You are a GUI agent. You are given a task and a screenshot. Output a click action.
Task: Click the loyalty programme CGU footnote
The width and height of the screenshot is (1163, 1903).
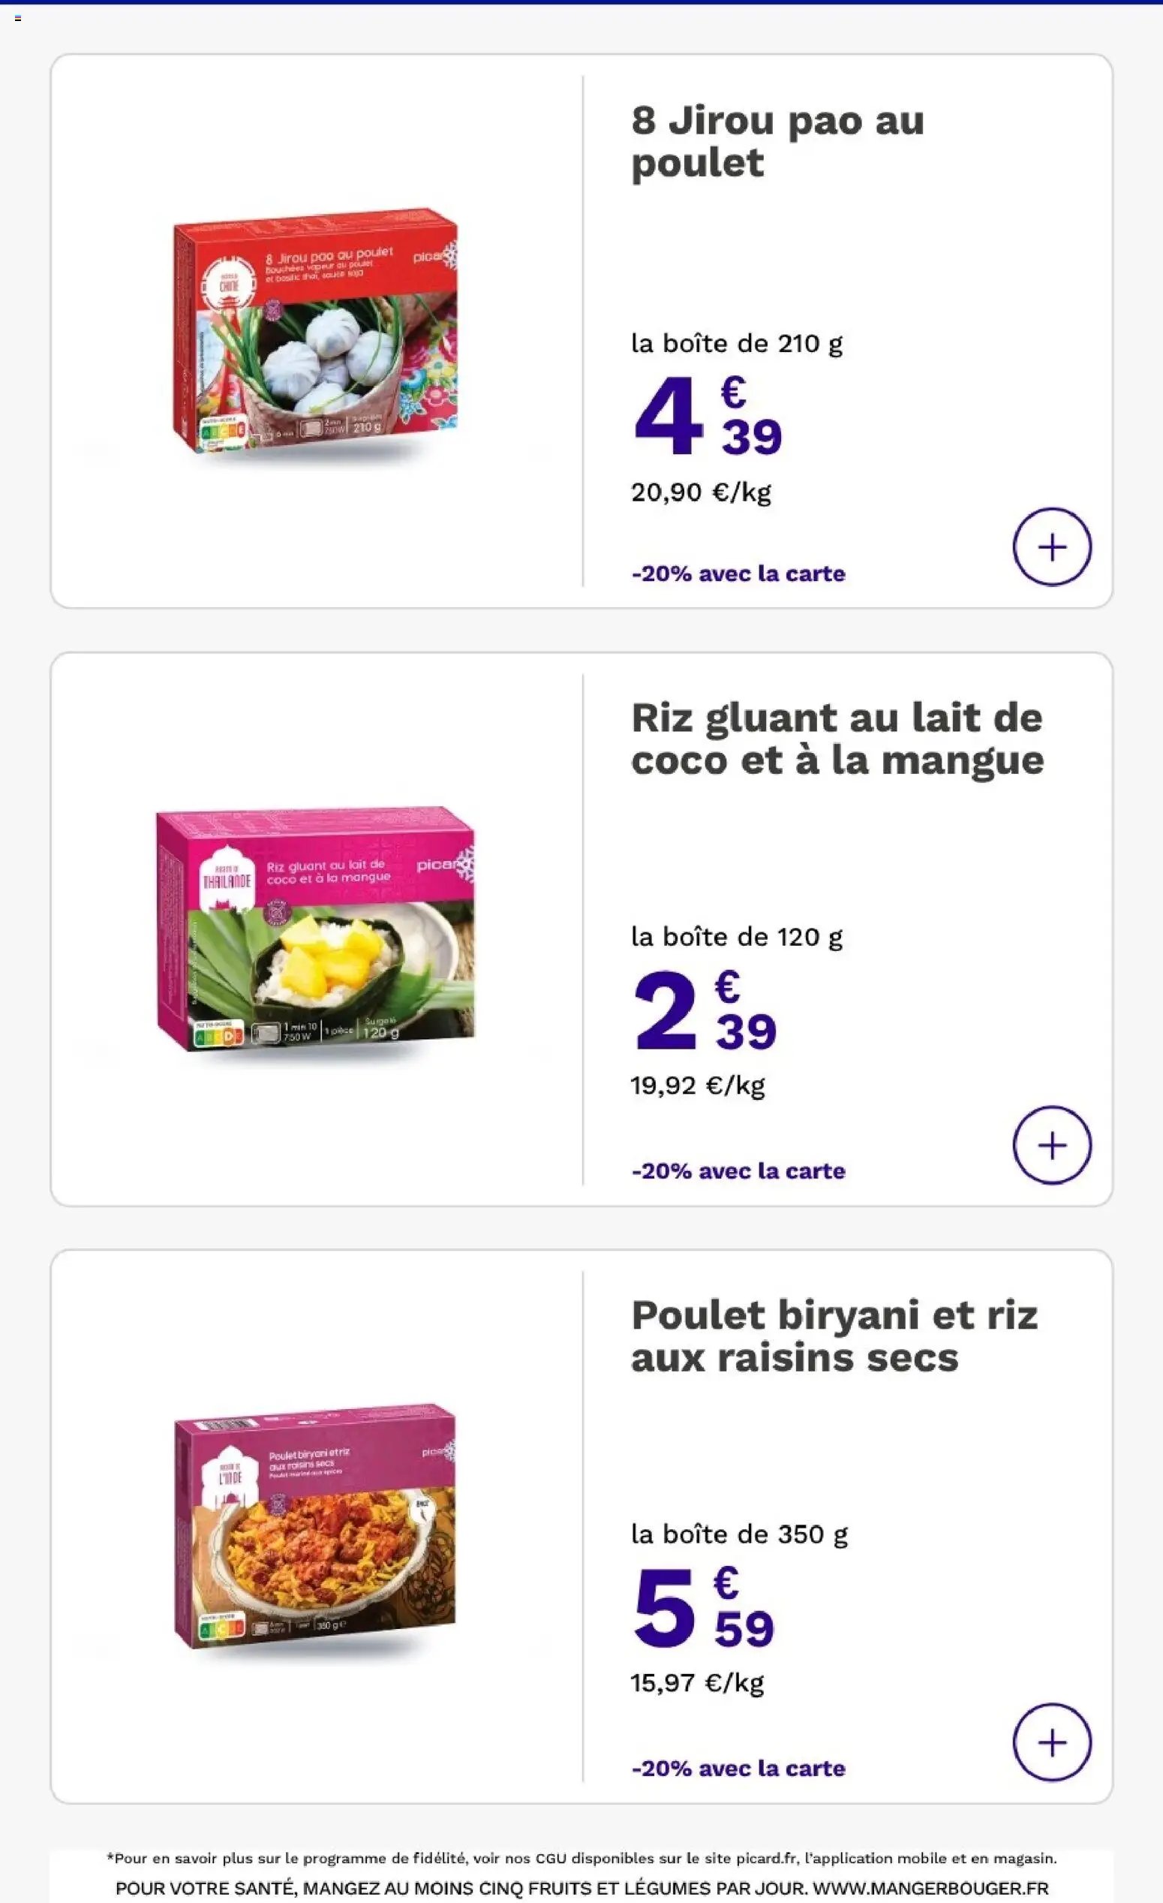(x=581, y=1858)
